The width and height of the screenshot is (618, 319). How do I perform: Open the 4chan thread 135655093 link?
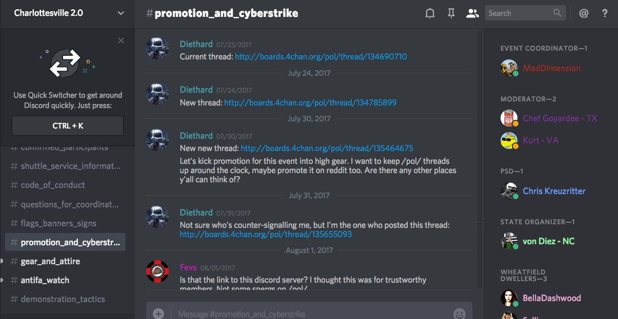pyautogui.click(x=266, y=235)
